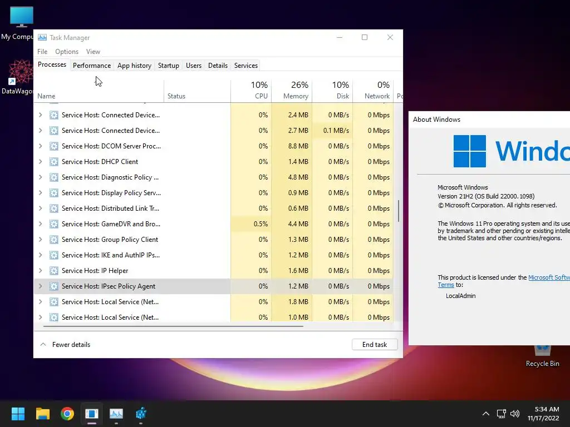Open Microsoft Software License link in About Windows
This screenshot has width=570, height=427.
click(x=549, y=277)
